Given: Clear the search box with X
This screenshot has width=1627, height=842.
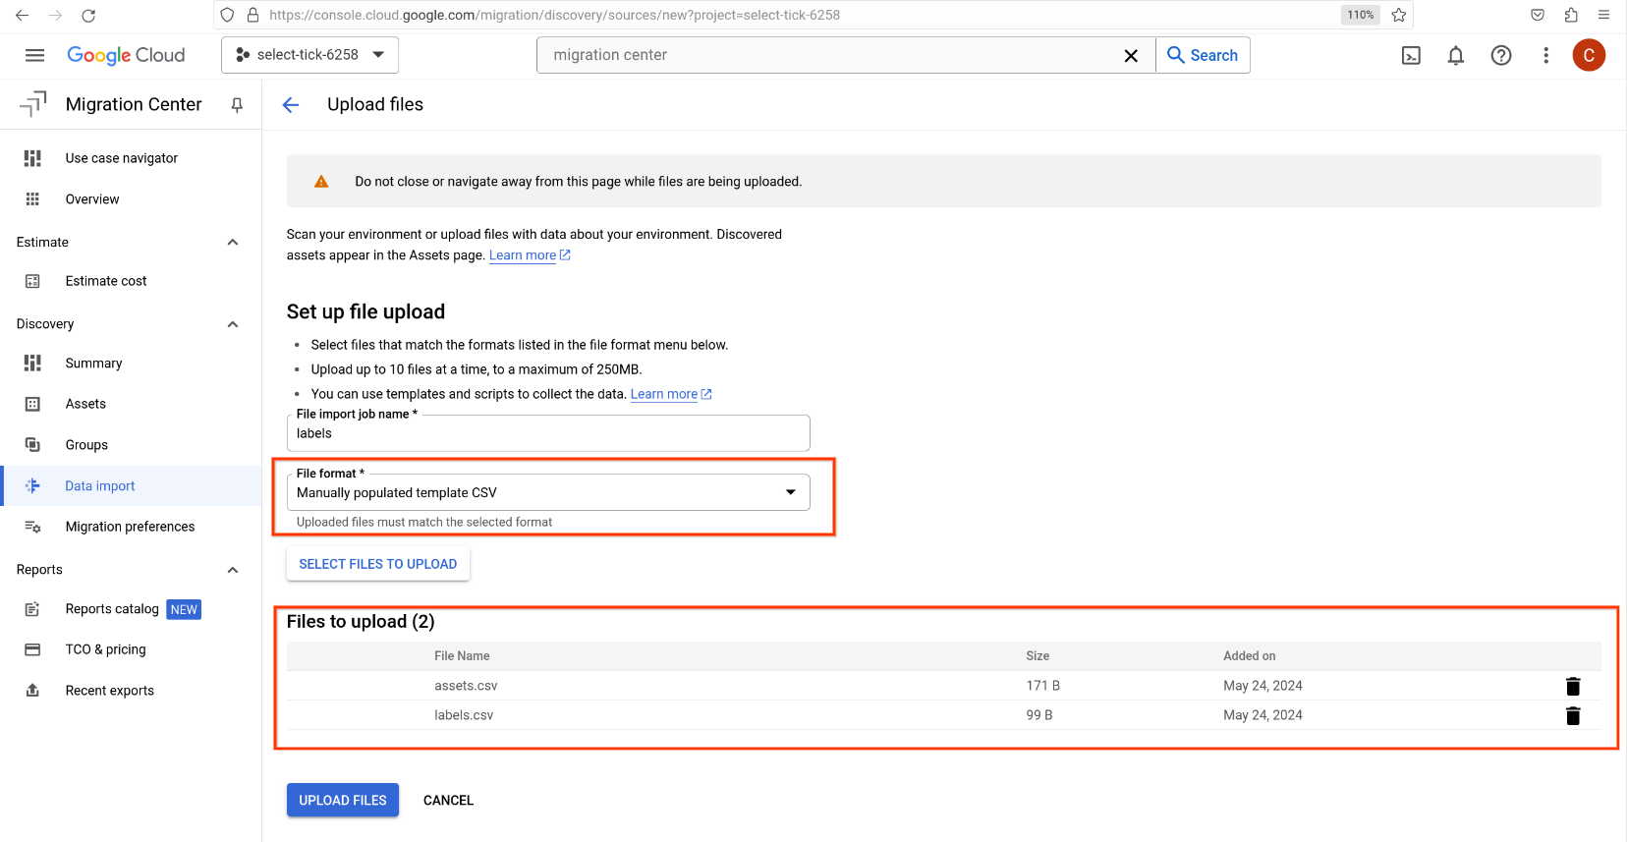Looking at the screenshot, I should point(1131,56).
